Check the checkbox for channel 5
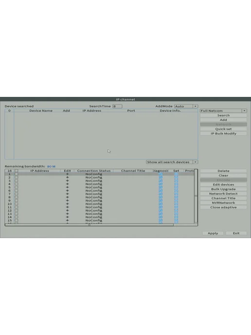This screenshot has width=251, height=335. (x=17, y=187)
